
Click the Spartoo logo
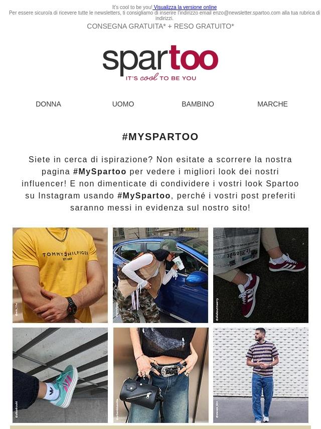click(x=160, y=63)
